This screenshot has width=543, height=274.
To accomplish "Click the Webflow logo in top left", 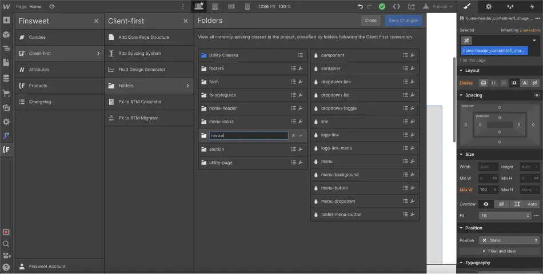I will (x=6, y=6).
